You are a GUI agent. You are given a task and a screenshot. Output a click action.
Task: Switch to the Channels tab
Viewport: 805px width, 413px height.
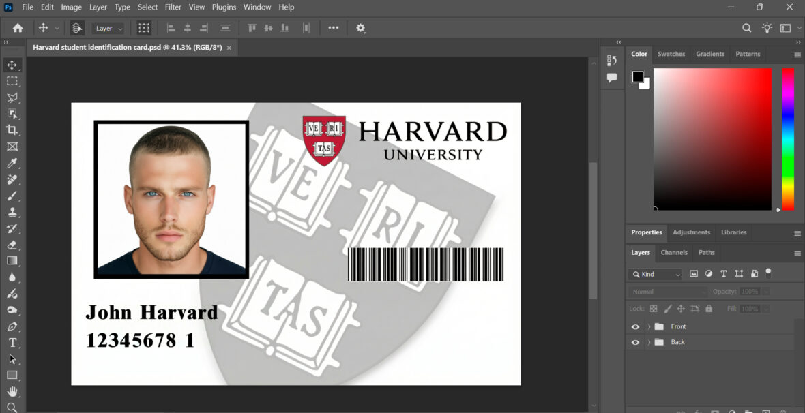(x=674, y=253)
